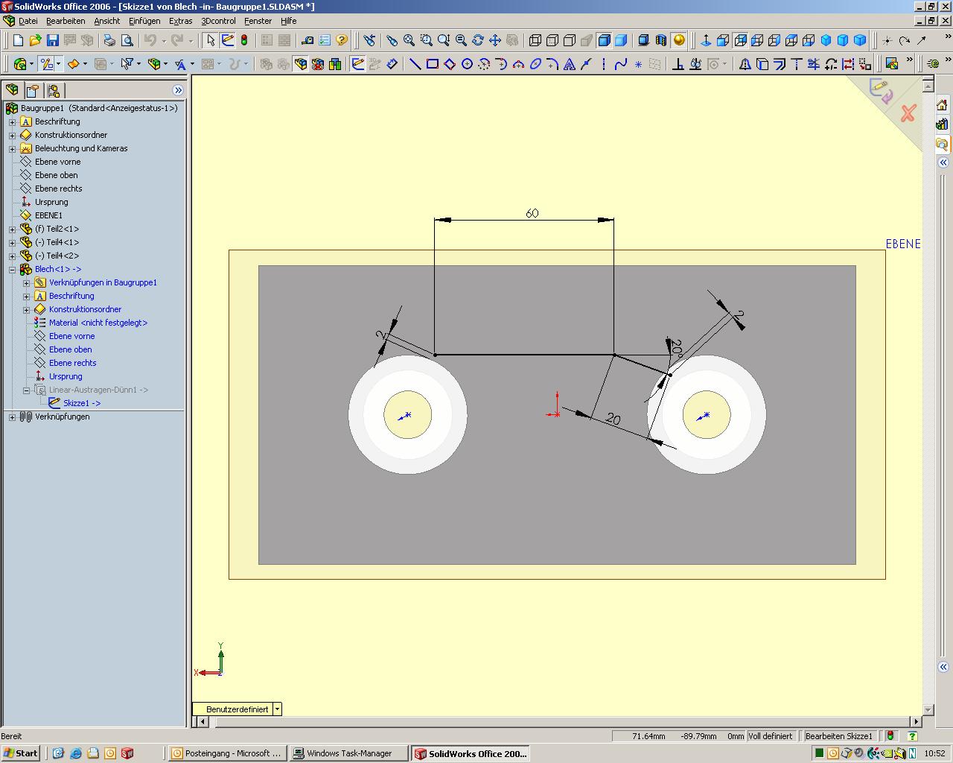This screenshot has width=953, height=763.
Task: Toggle Shaded With Edges display mode
Action: (604, 40)
